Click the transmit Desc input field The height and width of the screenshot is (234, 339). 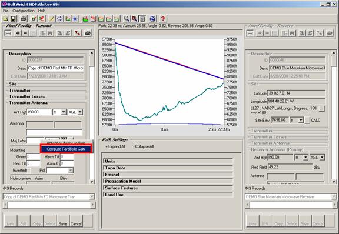tap(55, 68)
